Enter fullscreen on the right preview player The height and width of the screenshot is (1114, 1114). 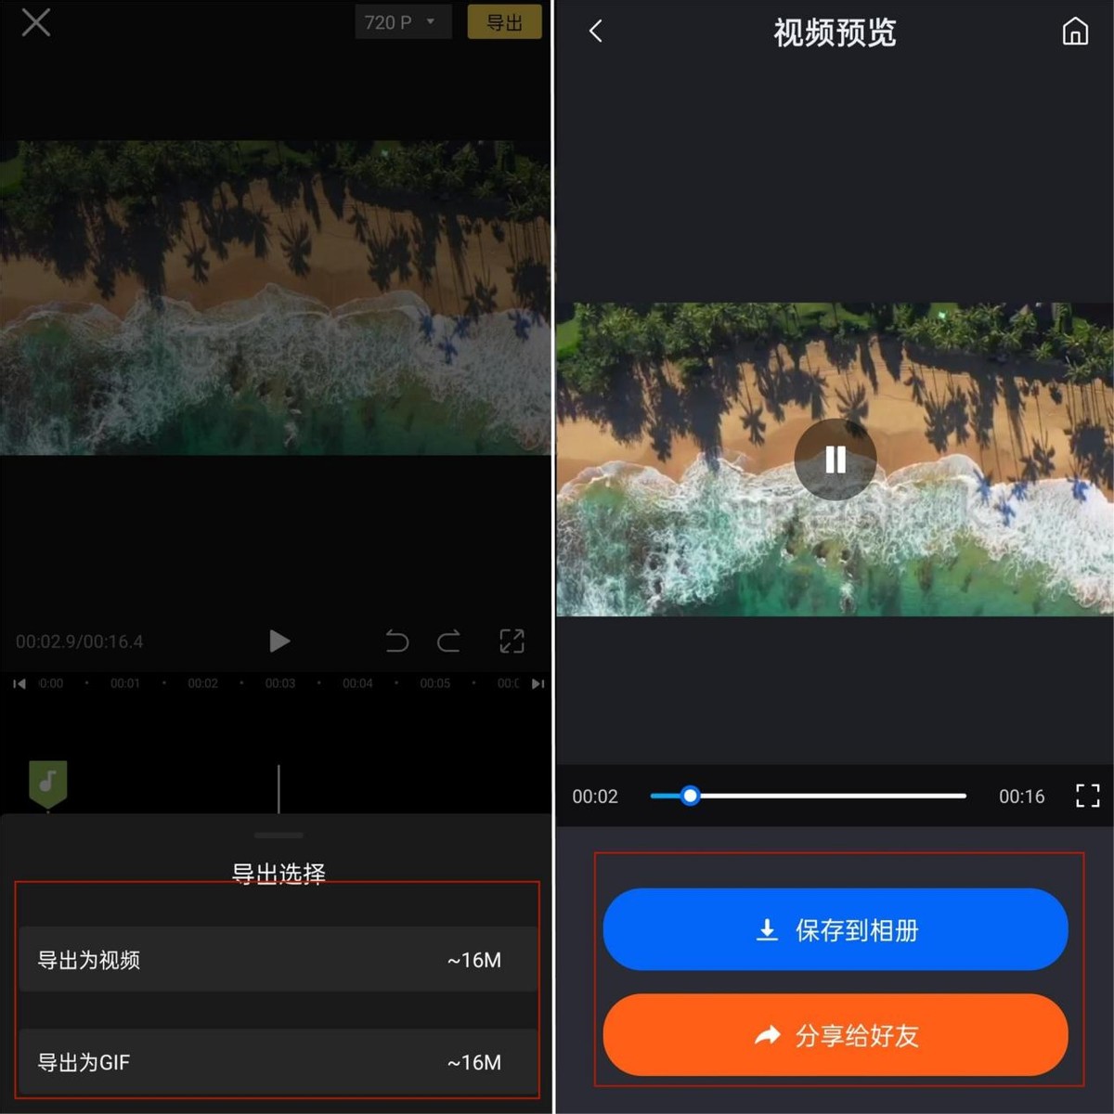pos(1086,796)
